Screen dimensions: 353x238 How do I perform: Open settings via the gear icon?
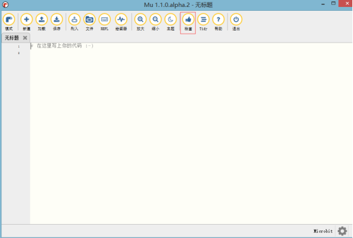click(x=342, y=231)
